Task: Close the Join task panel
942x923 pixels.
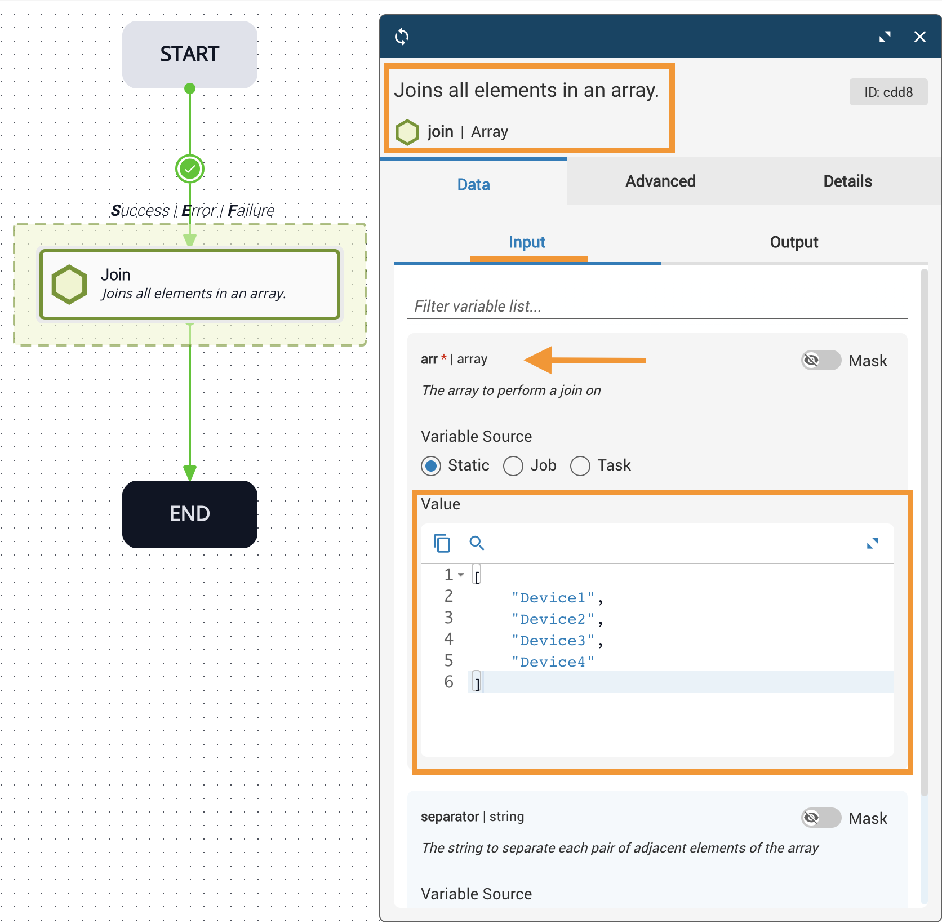Action: pyautogui.click(x=919, y=37)
